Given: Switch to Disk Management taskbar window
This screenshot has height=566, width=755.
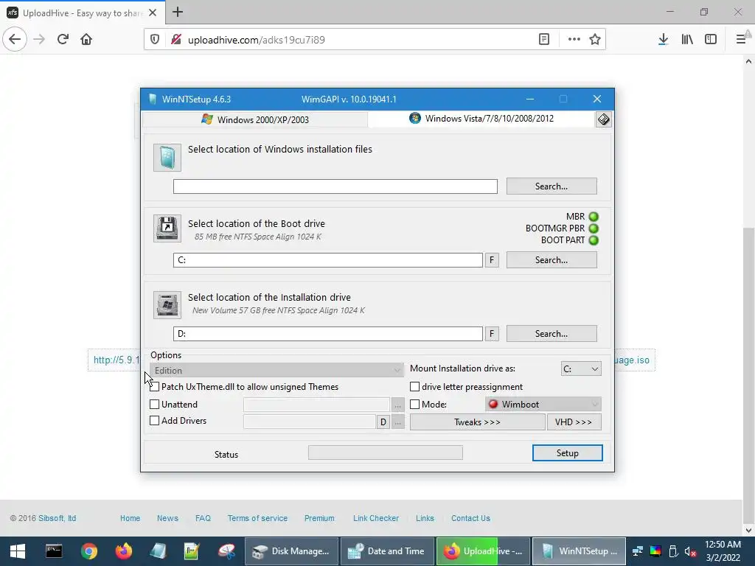Looking at the screenshot, I should (290, 551).
